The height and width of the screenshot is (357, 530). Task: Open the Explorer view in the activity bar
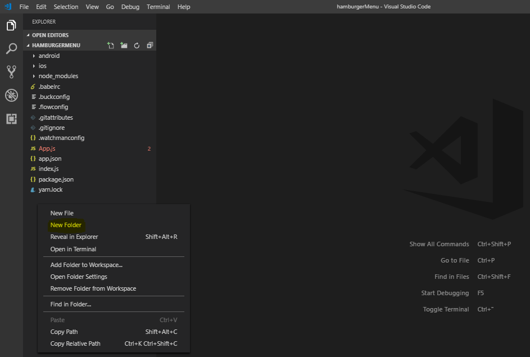[11, 25]
